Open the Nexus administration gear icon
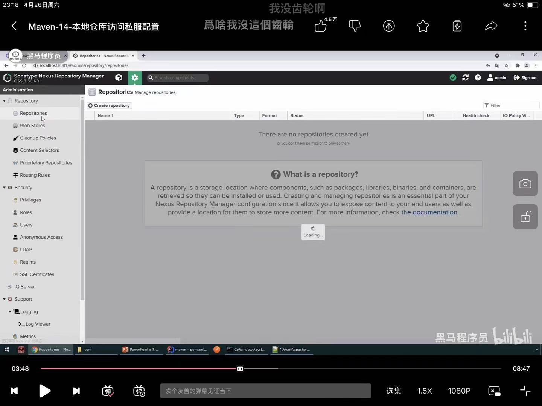Image resolution: width=542 pixels, height=406 pixels. point(135,77)
